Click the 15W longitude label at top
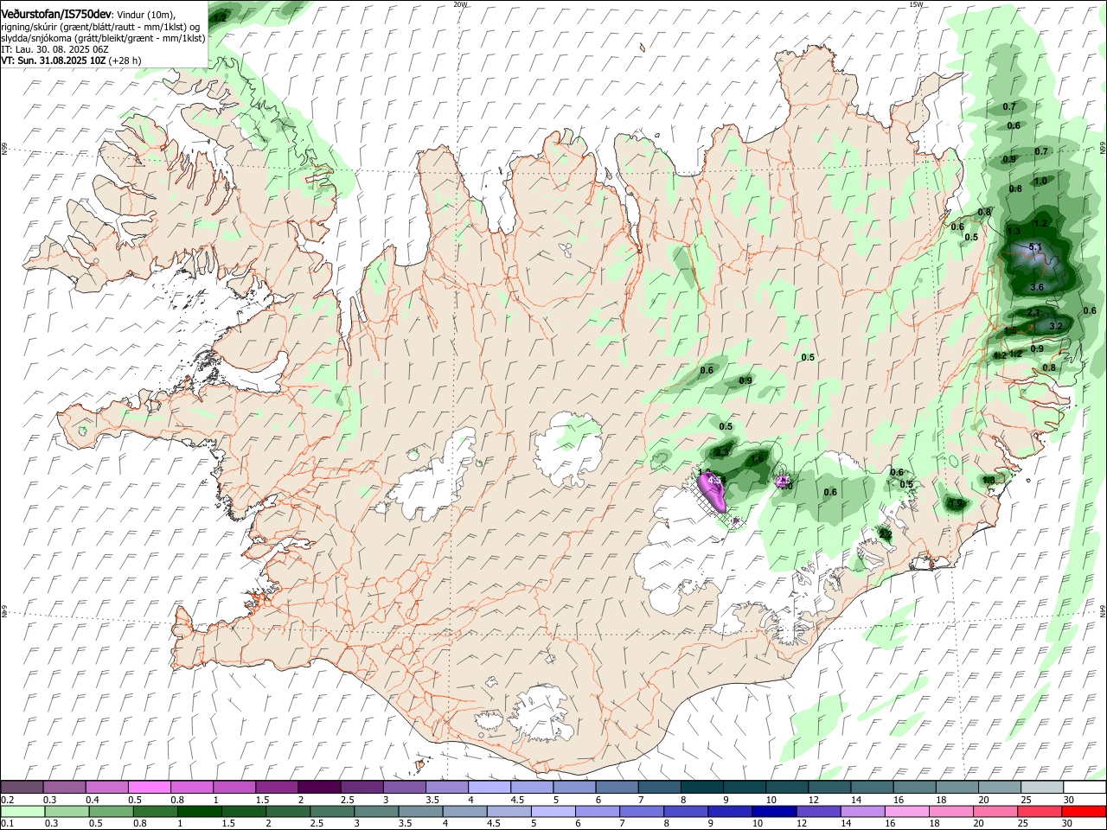Image resolution: width=1107 pixels, height=830 pixels. click(x=916, y=4)
